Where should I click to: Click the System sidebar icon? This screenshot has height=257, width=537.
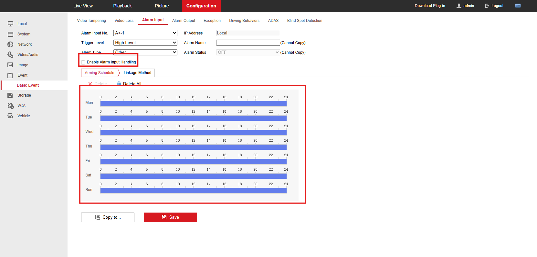[x=10, y=34]
